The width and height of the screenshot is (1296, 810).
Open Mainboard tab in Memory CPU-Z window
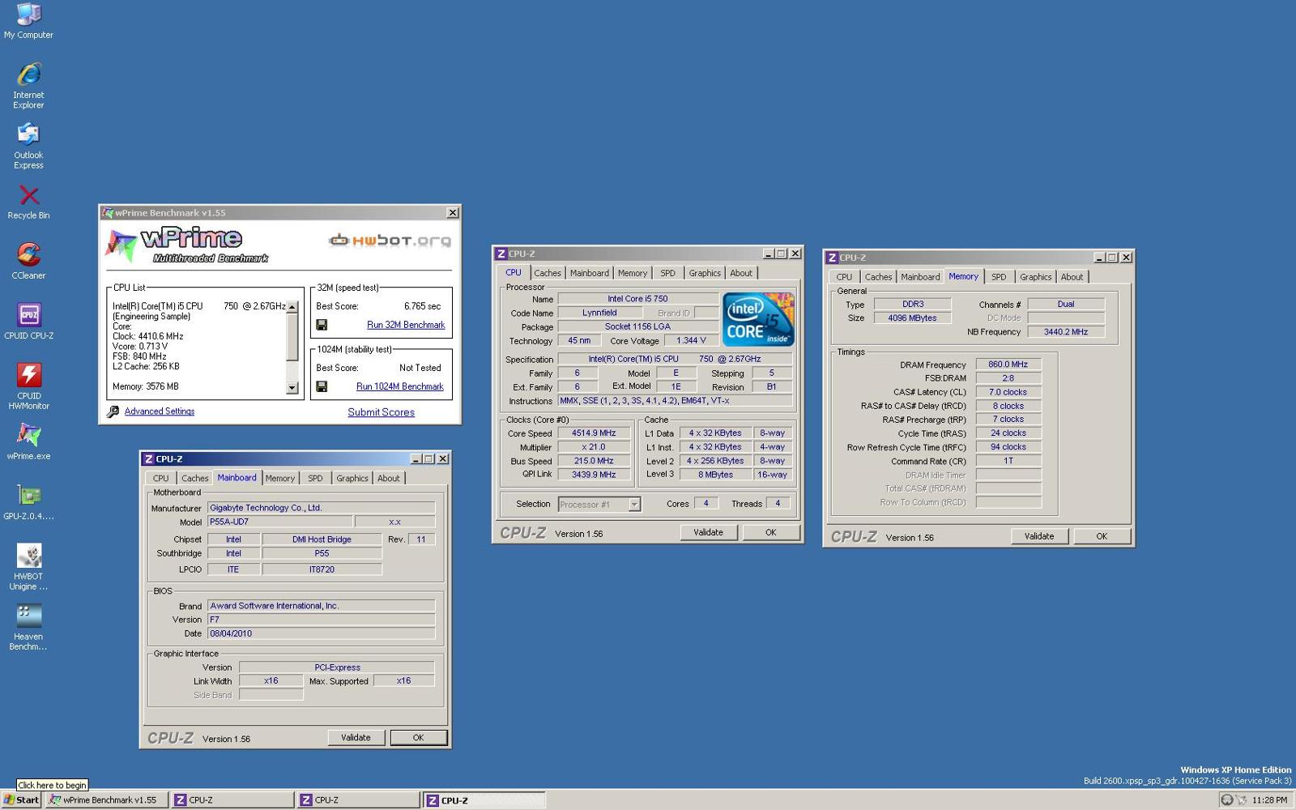click(921, 277)
